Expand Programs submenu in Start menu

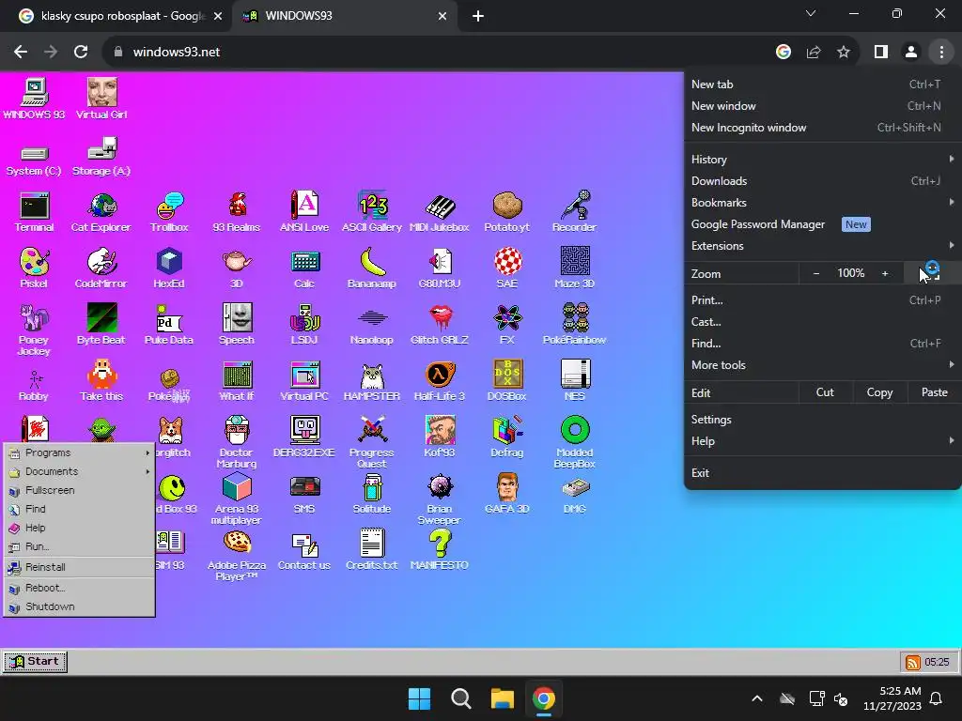pos(79,453)
